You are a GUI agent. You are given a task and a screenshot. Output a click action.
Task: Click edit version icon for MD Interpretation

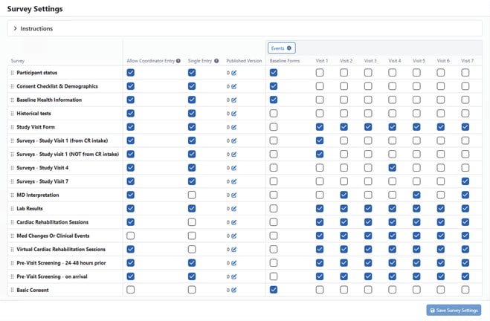(233, 195)
